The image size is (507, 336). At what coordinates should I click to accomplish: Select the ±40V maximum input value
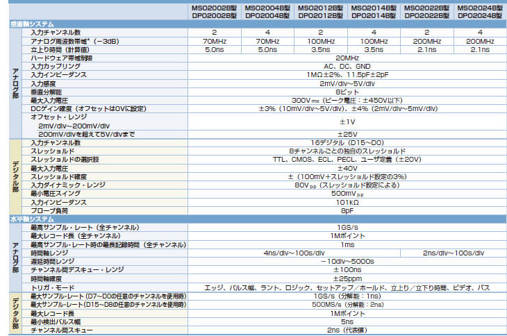[347, 168]
